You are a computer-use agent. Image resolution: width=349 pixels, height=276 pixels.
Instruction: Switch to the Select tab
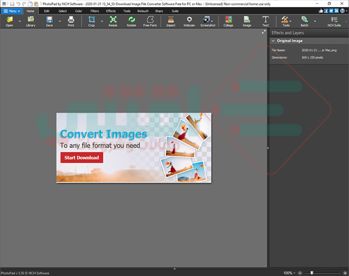tap(63, 11)
